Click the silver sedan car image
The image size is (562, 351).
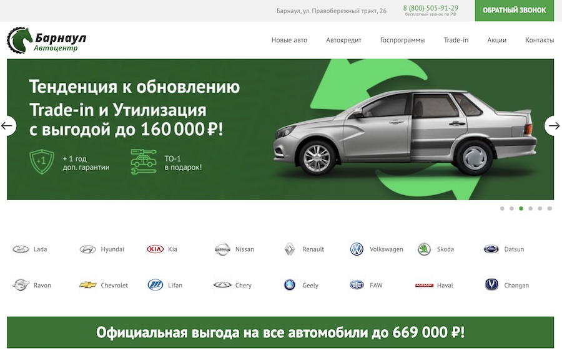pyautogui.click(x=405, y=132)
